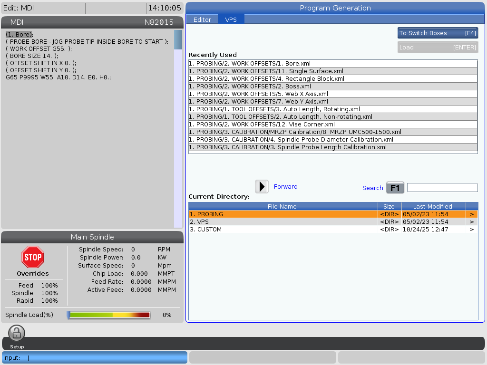This screenshot has width=487, height=365.
Task: Click the Surface Speed 0 Mpm value
Action: tap(133, 266)
